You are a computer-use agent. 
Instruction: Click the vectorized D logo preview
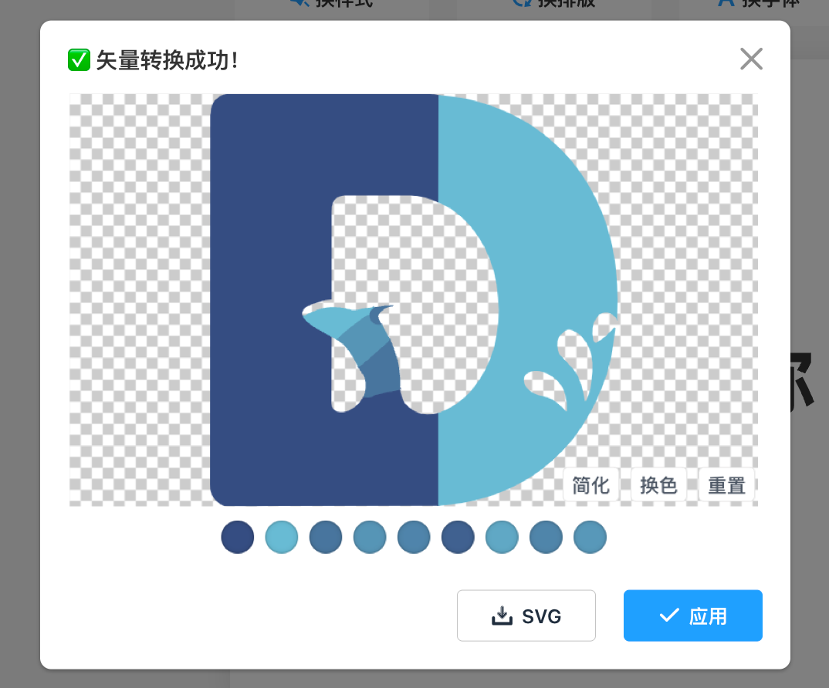[414, 299]
